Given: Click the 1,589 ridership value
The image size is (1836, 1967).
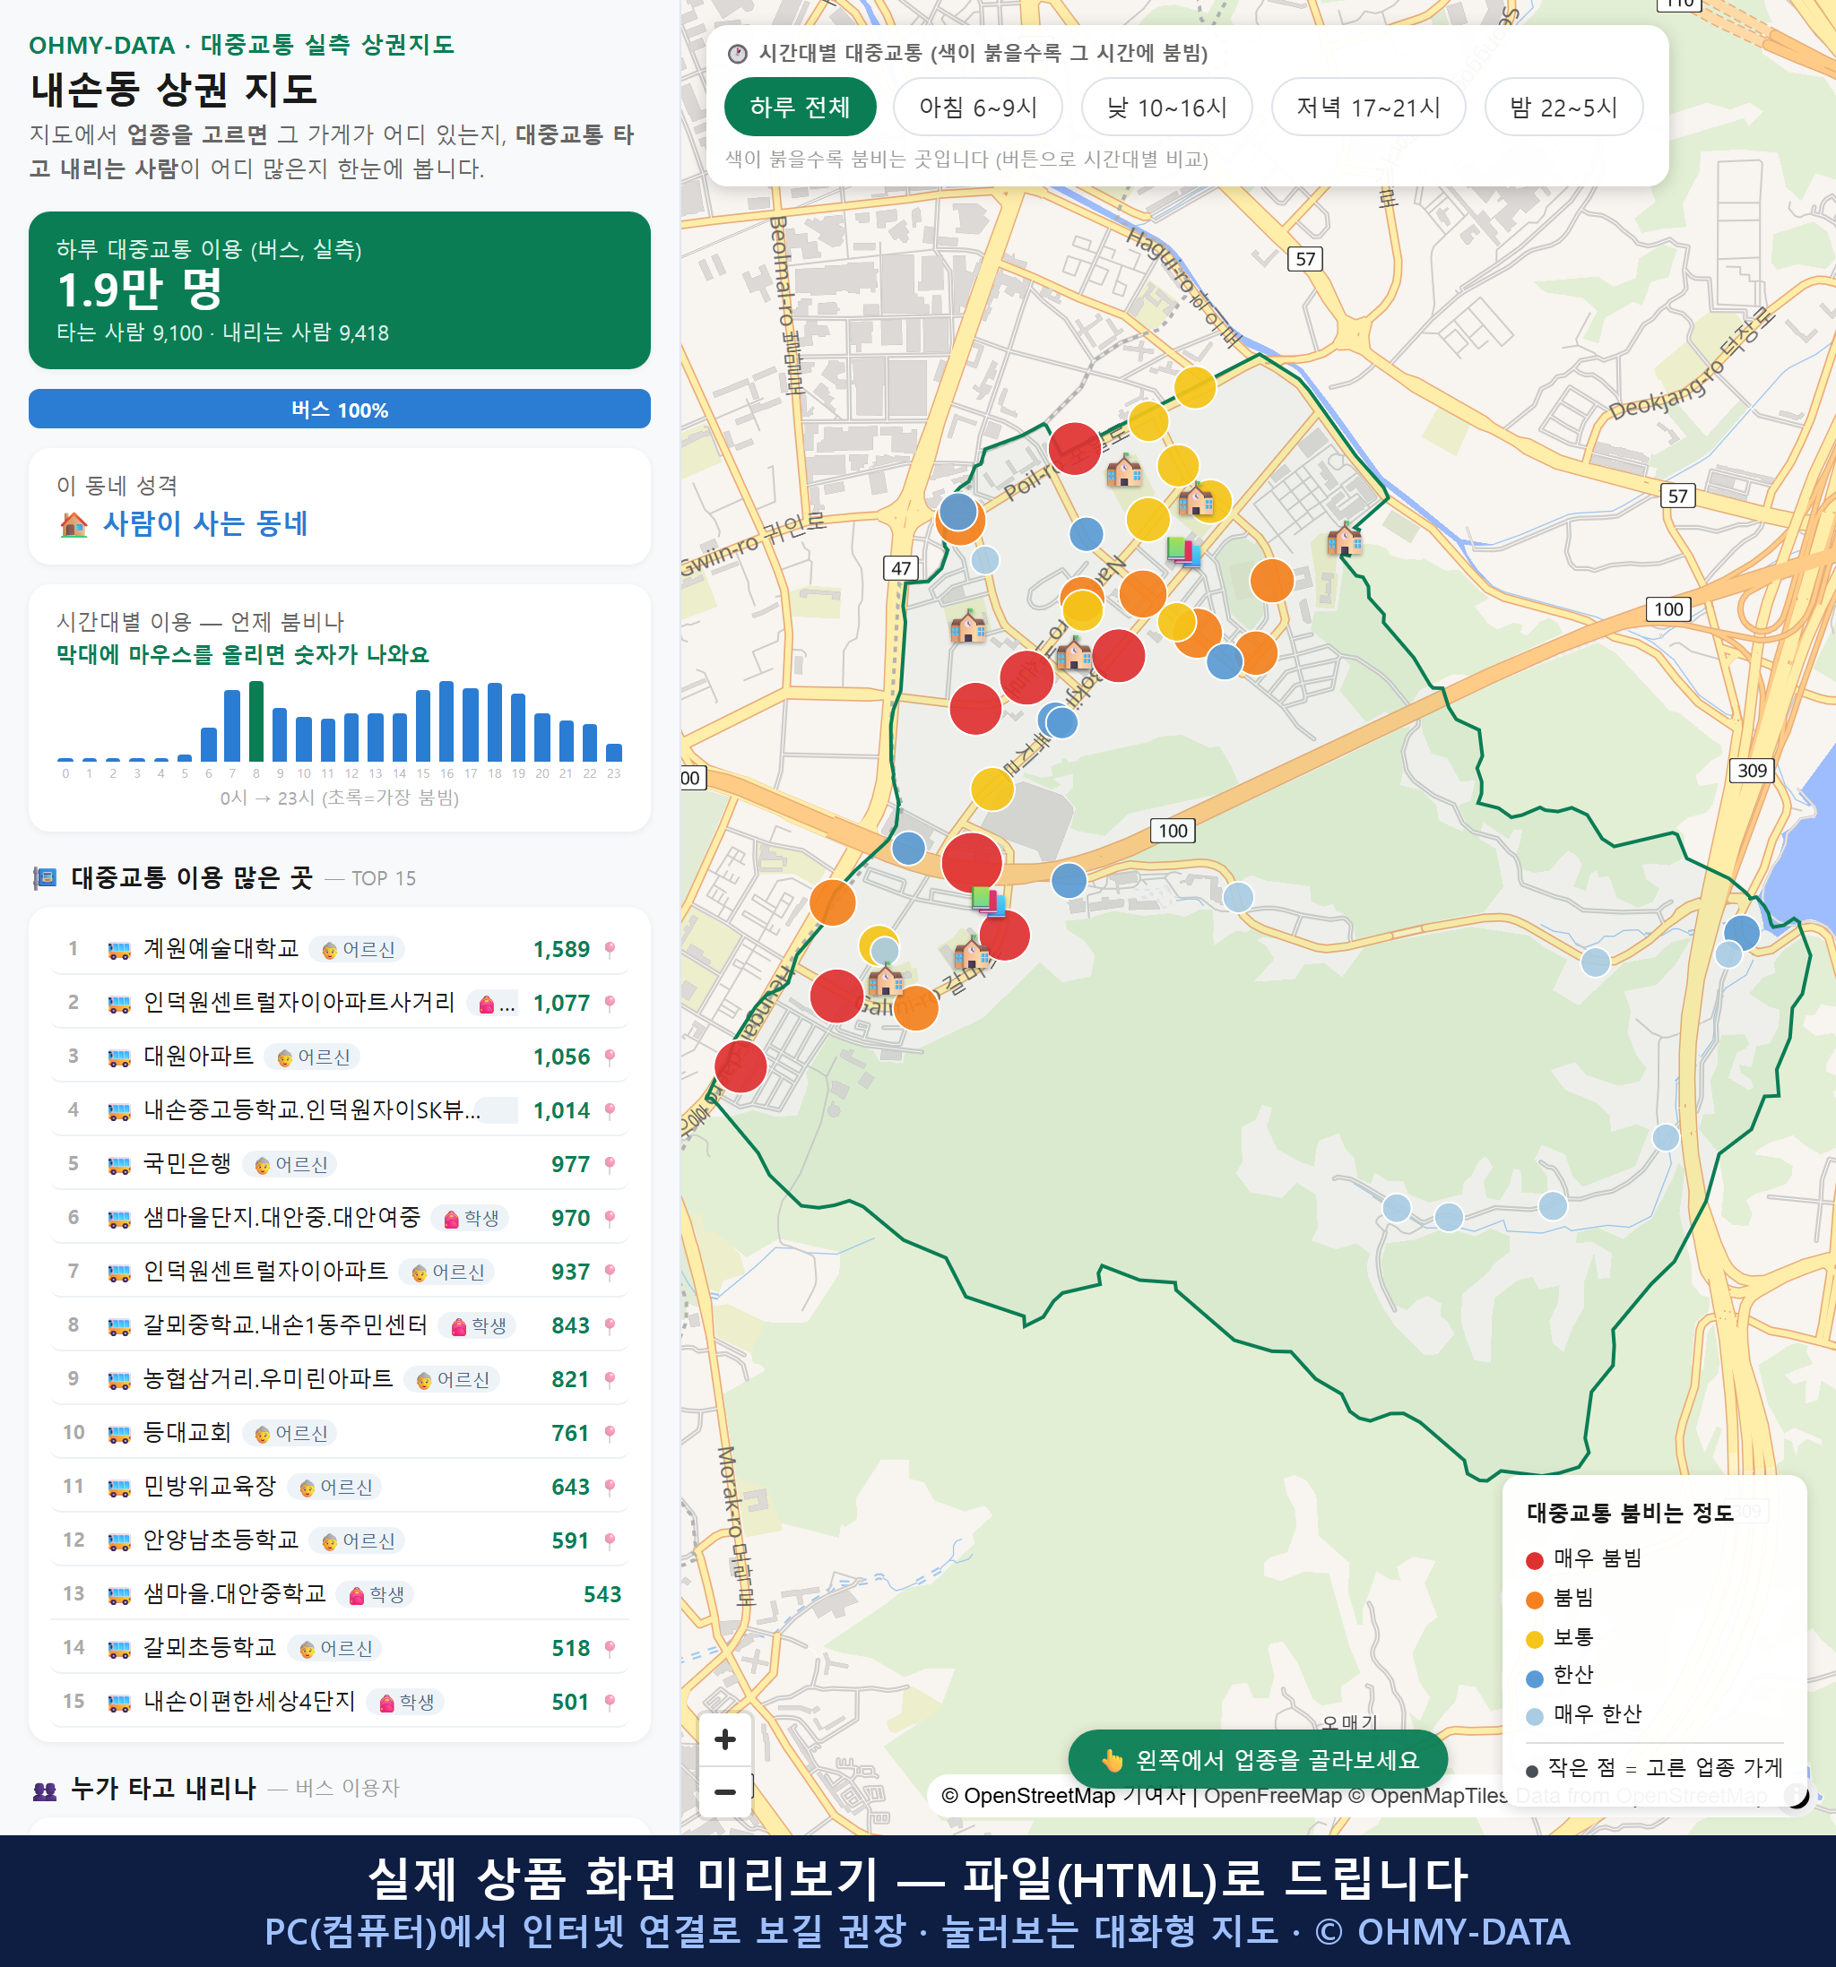Looking at the screenshot, I should 561,950.
